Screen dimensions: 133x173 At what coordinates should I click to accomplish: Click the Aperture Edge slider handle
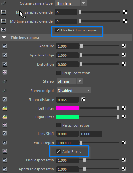pos(81,55)
